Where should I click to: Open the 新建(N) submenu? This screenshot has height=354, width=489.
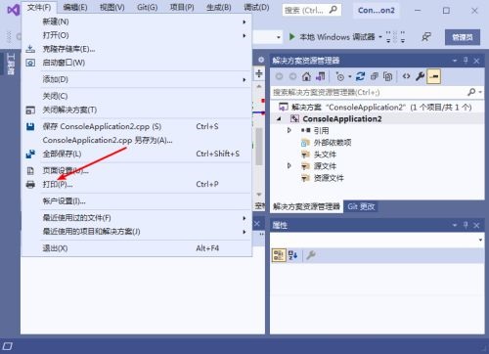click(x=136, y=22)
